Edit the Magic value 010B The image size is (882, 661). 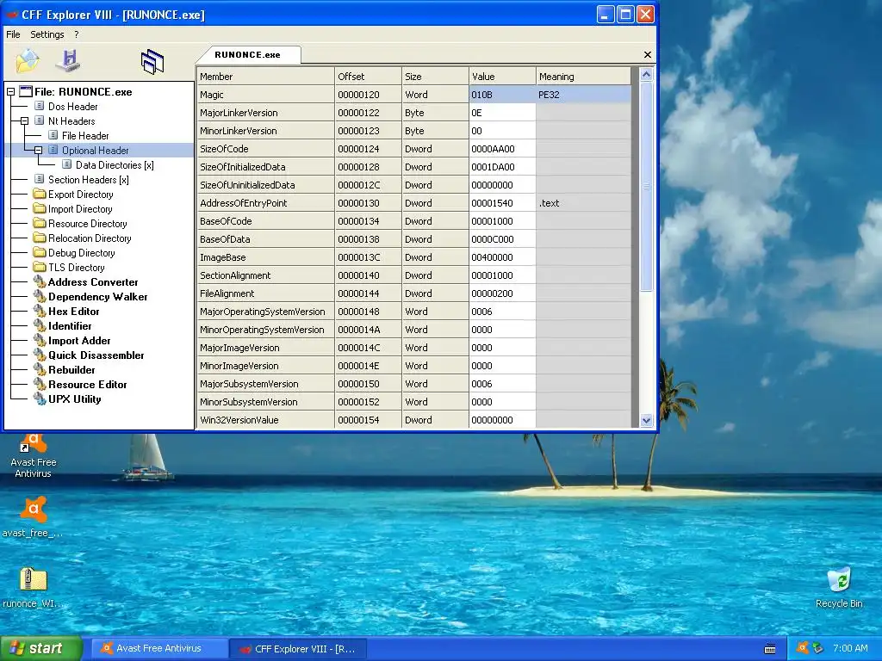click(x=502, y=95)
